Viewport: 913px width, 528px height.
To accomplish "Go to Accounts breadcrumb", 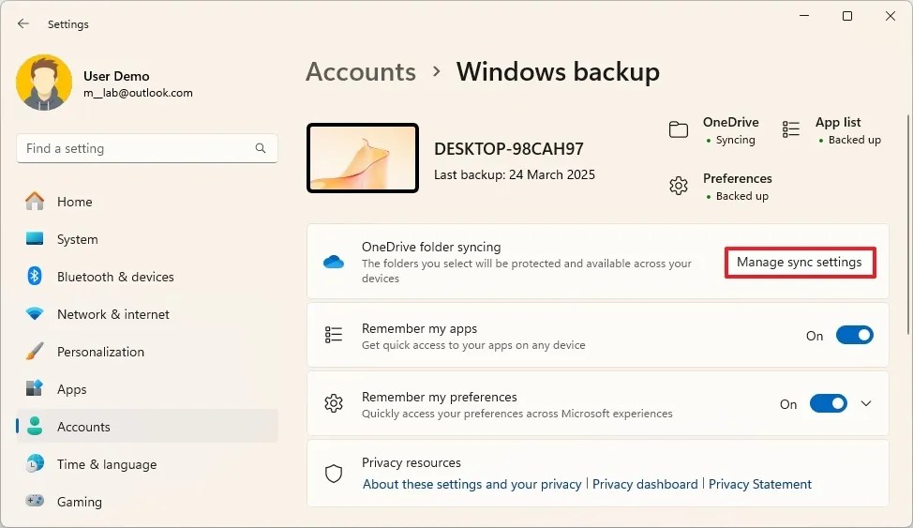I will point(361,71).
